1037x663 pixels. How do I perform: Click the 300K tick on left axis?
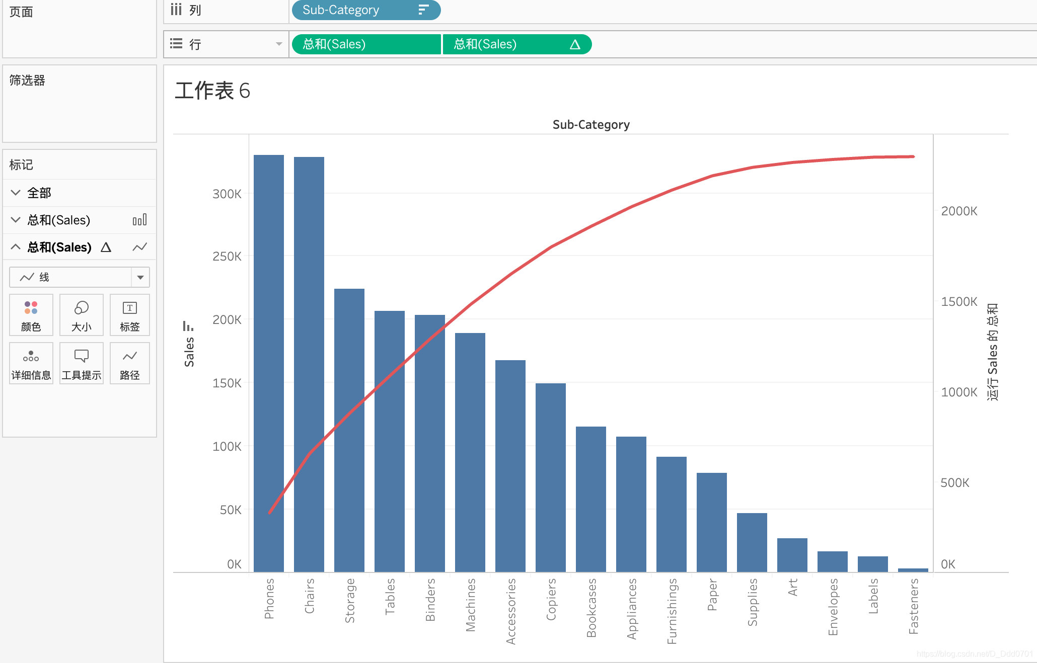tap(227, 194)
